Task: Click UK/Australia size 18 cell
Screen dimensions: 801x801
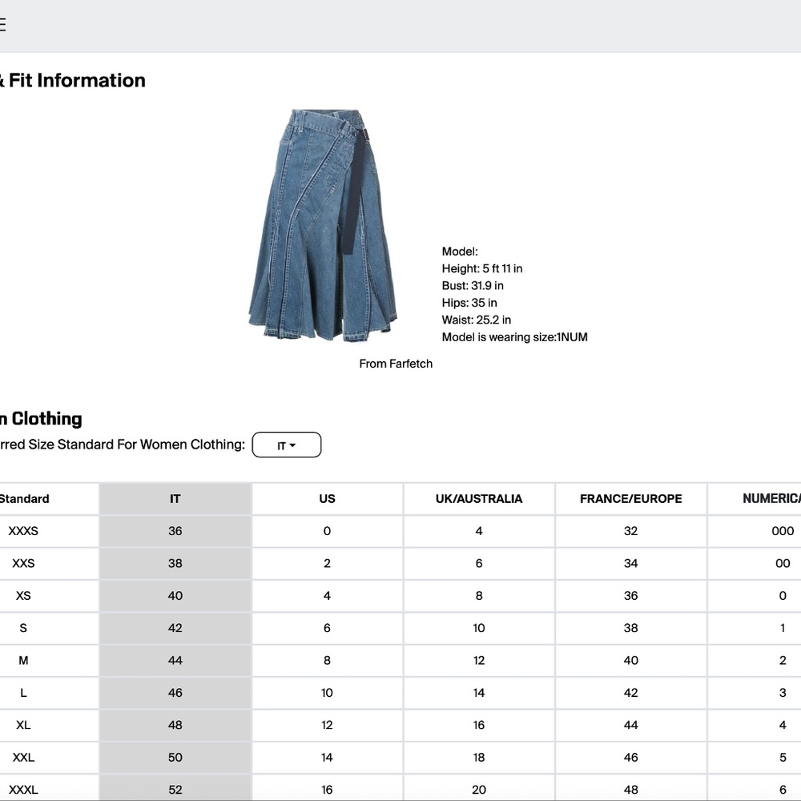Action: [x=479, y=758]
